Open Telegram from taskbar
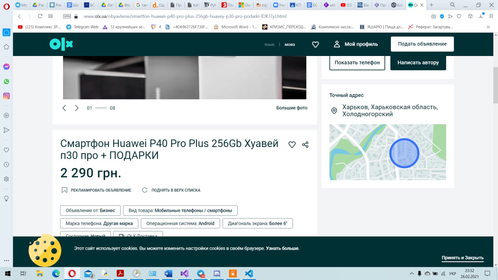The image size is (498, 280). click(201, 273)
